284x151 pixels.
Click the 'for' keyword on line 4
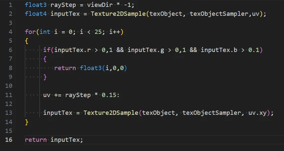pyautogui.click(x=30, y=32)
